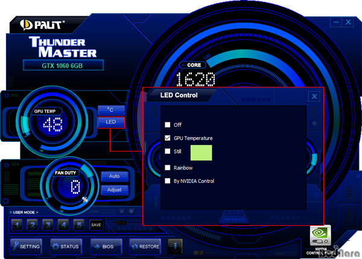Click the 48 temperature readout
Viewport: 362px width, 259px height.
click(53, 124)
